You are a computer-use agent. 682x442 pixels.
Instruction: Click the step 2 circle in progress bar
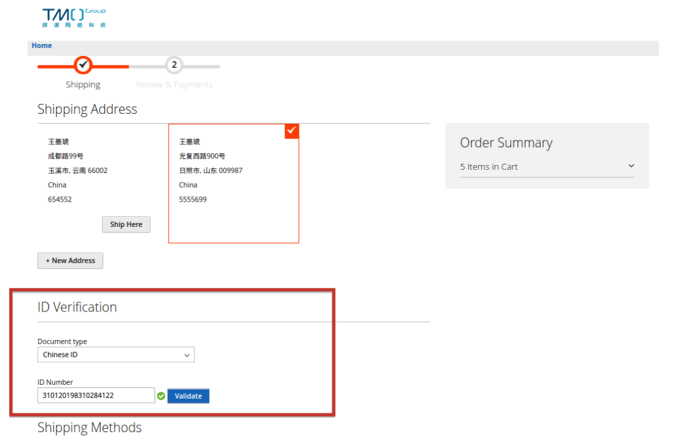point(174,65)
